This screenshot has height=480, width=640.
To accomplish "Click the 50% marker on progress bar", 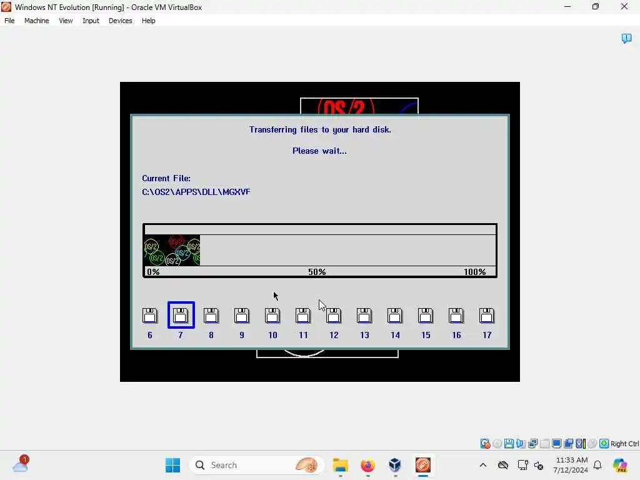I will click(317, 272).
